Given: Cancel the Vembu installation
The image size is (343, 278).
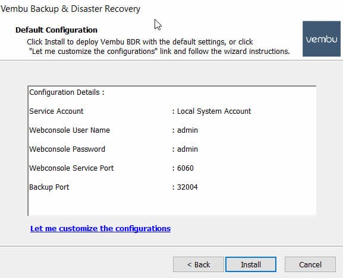Looking at the screenshot, I should coord(310,264).
